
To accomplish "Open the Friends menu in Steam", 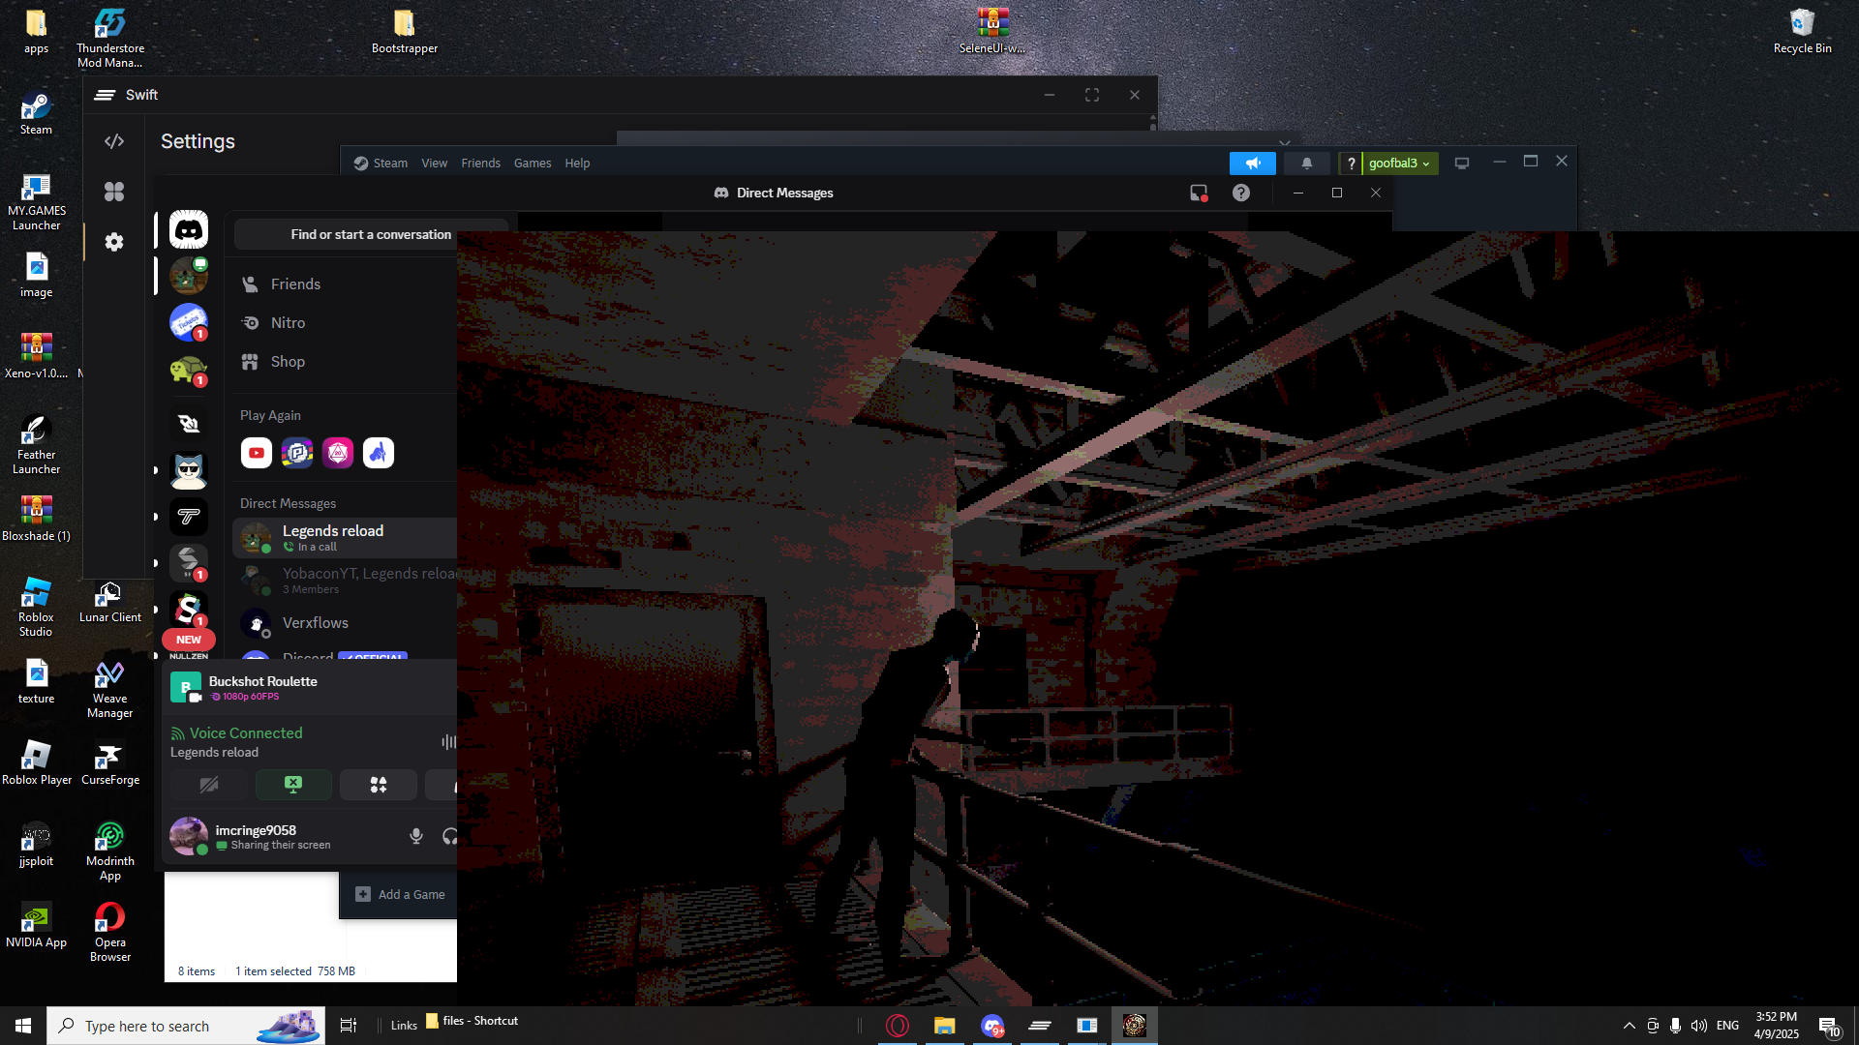I will pos(481,164).
